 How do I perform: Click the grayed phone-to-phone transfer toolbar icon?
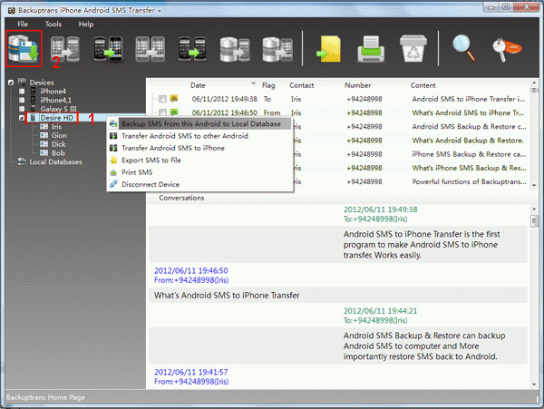(x=65, y=49)
